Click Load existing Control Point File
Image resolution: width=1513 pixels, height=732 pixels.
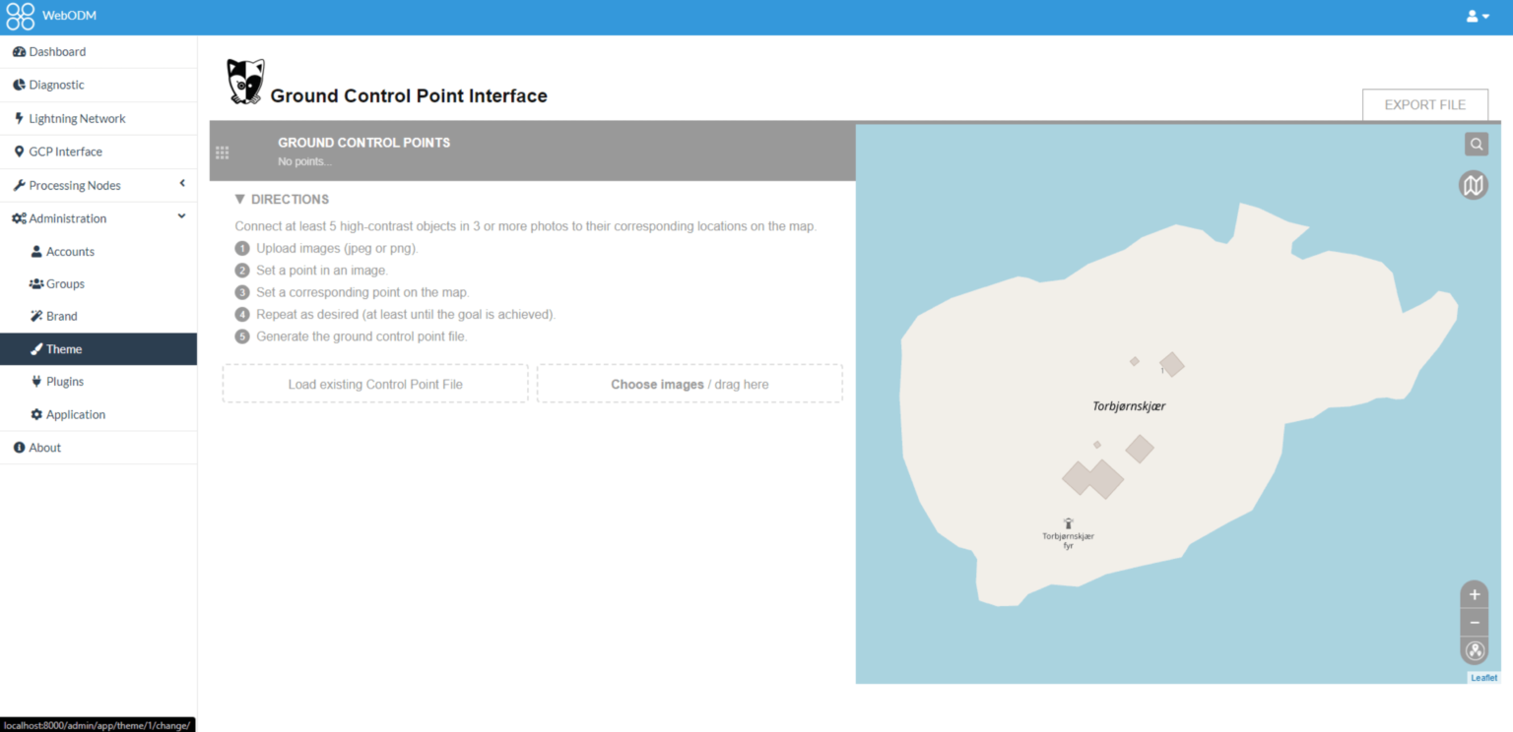[374, 384]
